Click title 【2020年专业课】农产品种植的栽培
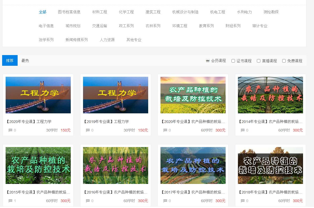This screenshot has width=314, height=208. 193,122
